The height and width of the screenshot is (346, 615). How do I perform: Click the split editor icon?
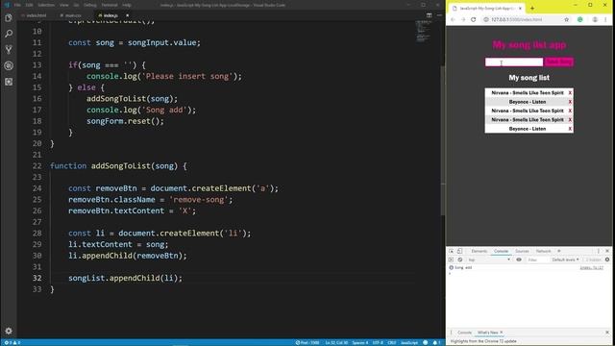(430, 15)
